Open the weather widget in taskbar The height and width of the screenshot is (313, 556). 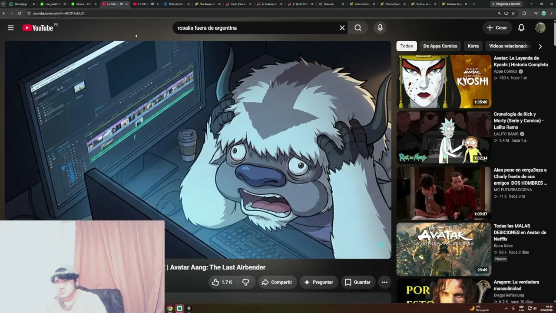point(479,309)
